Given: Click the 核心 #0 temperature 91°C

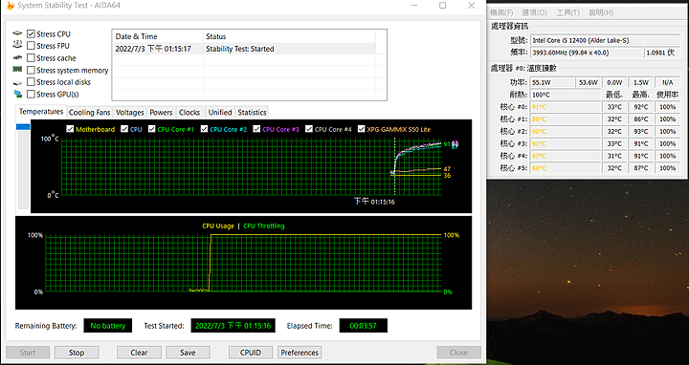Looking at the screenshot, I should click(566, 107).
